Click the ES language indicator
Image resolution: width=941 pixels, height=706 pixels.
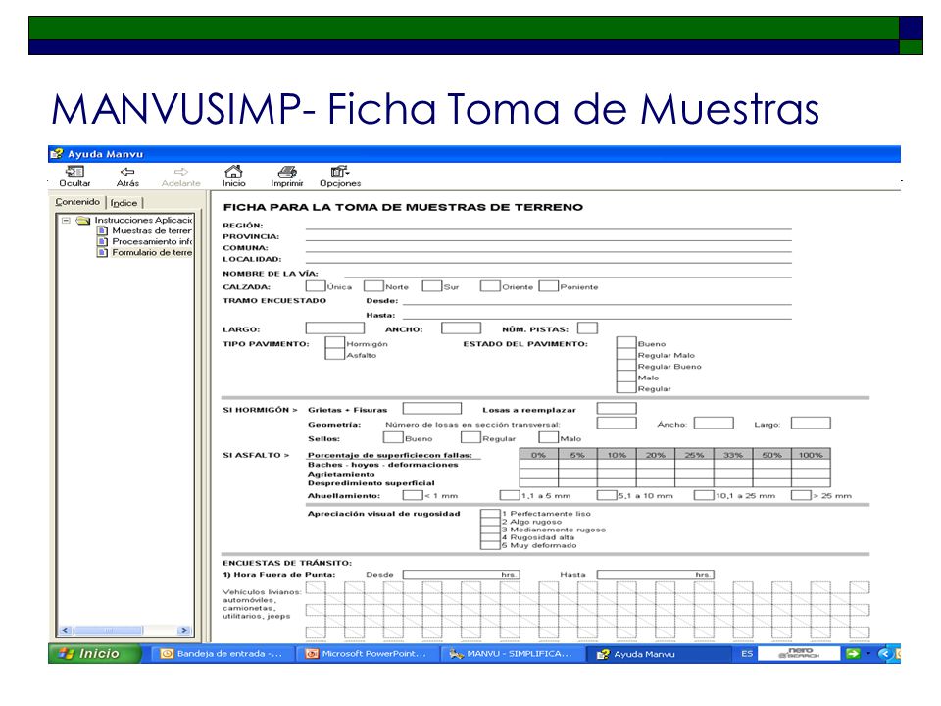coord(747,653)
